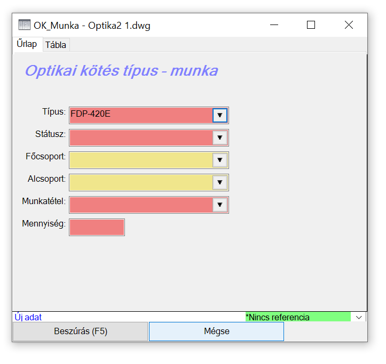Click the Mennyiség input field
Screen dimensions: 386x364
97,228
